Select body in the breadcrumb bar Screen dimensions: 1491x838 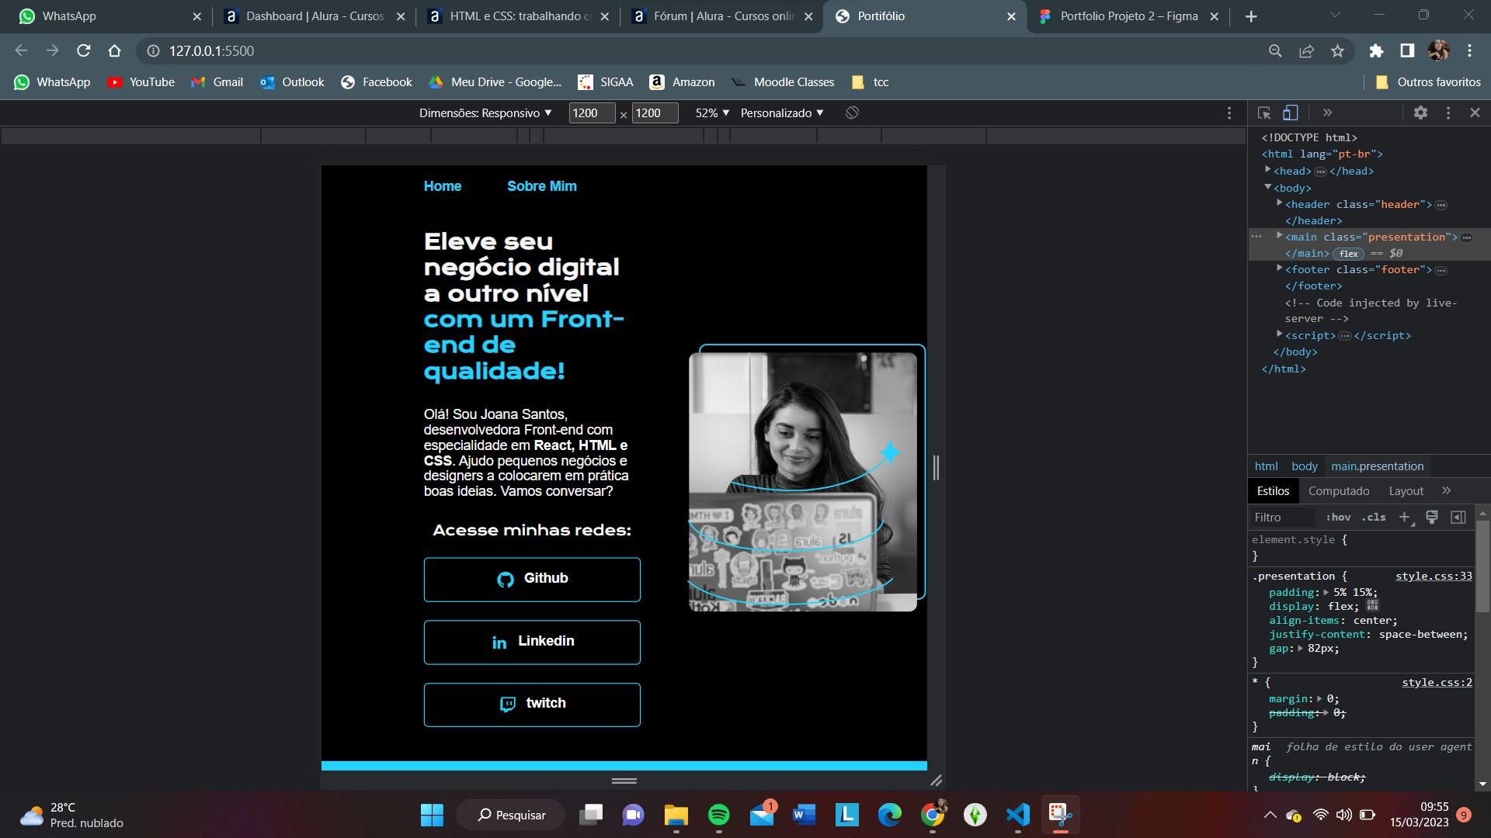(1305, 466)
